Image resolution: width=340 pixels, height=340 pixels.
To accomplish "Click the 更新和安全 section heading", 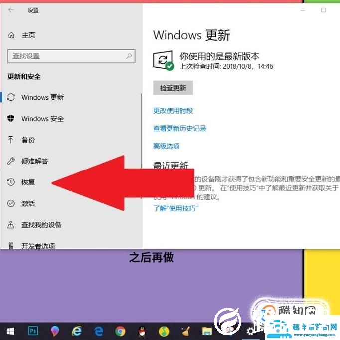I will [24, 77].
